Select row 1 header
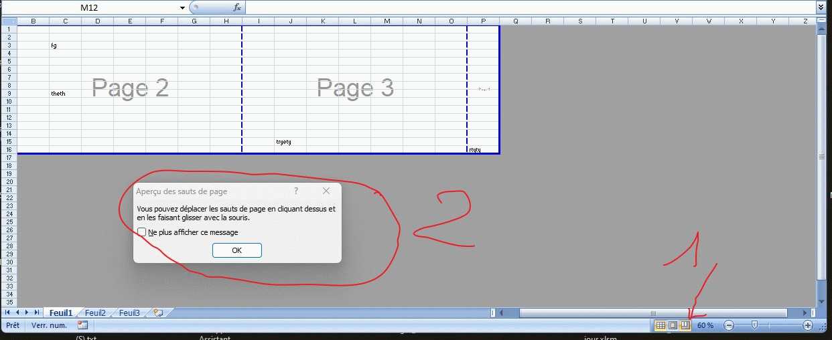 (x=9, y=29)
